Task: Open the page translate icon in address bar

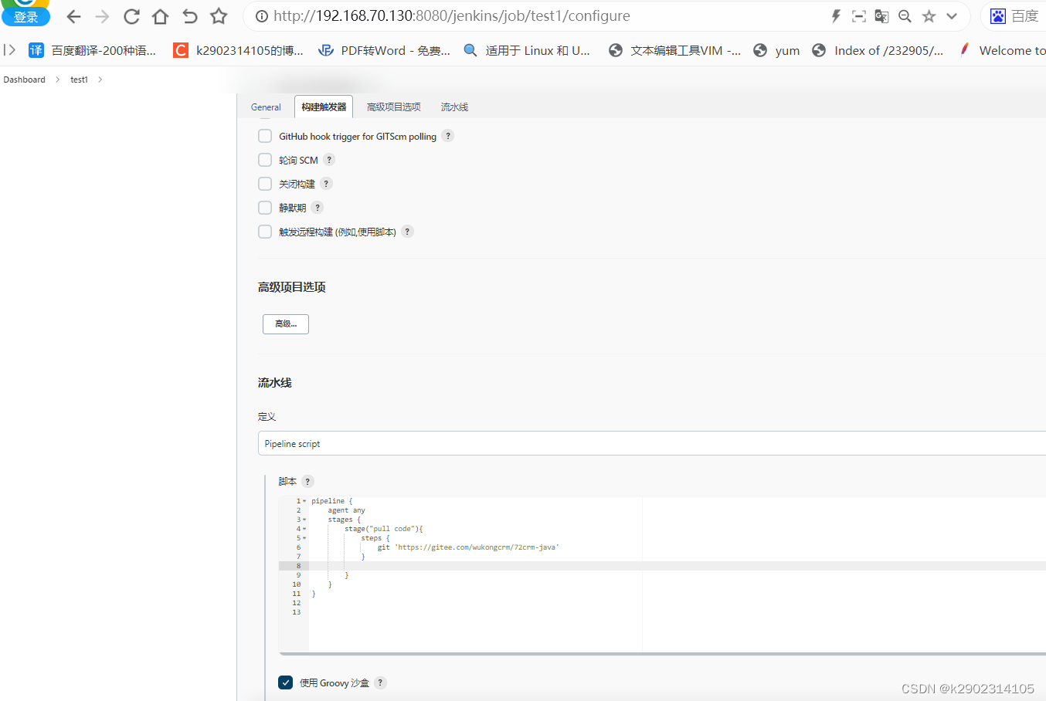Action: (x=881, y=16)
